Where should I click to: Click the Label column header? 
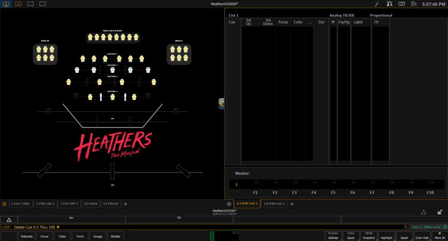358,22
